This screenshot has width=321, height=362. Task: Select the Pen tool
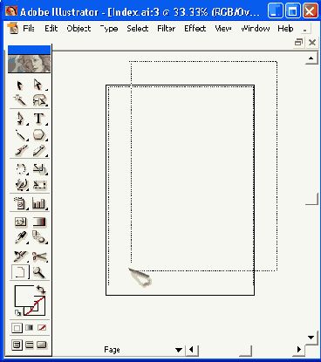pyautogui.click(x=20, y=119)
